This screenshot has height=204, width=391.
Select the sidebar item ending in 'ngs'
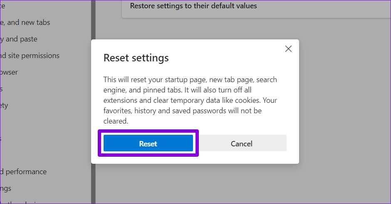pos(6,188)
